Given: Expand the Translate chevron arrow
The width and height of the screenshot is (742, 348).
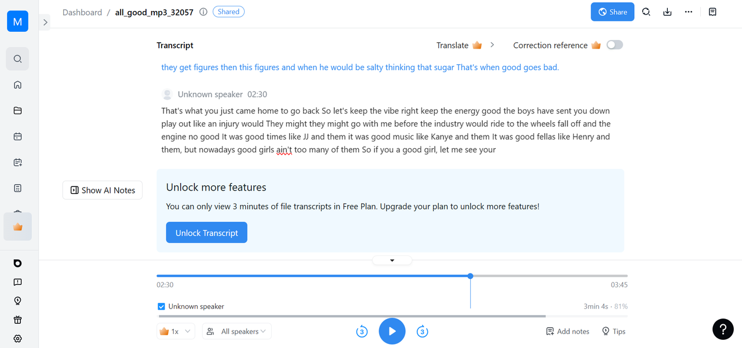Looking at the screenshot, I should pyautogui.click(x=492, y=45).
